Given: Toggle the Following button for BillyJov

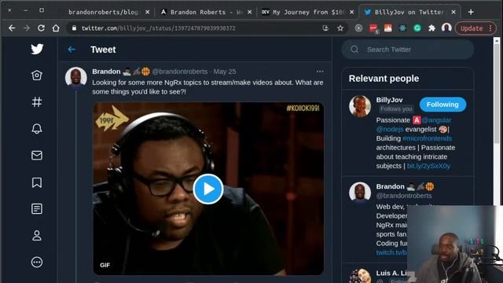Looking at the screenshot, I should [x=442, y=105].
